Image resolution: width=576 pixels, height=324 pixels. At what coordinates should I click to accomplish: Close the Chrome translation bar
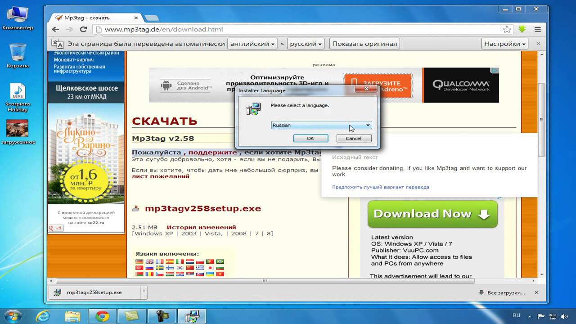pos(538,44)
